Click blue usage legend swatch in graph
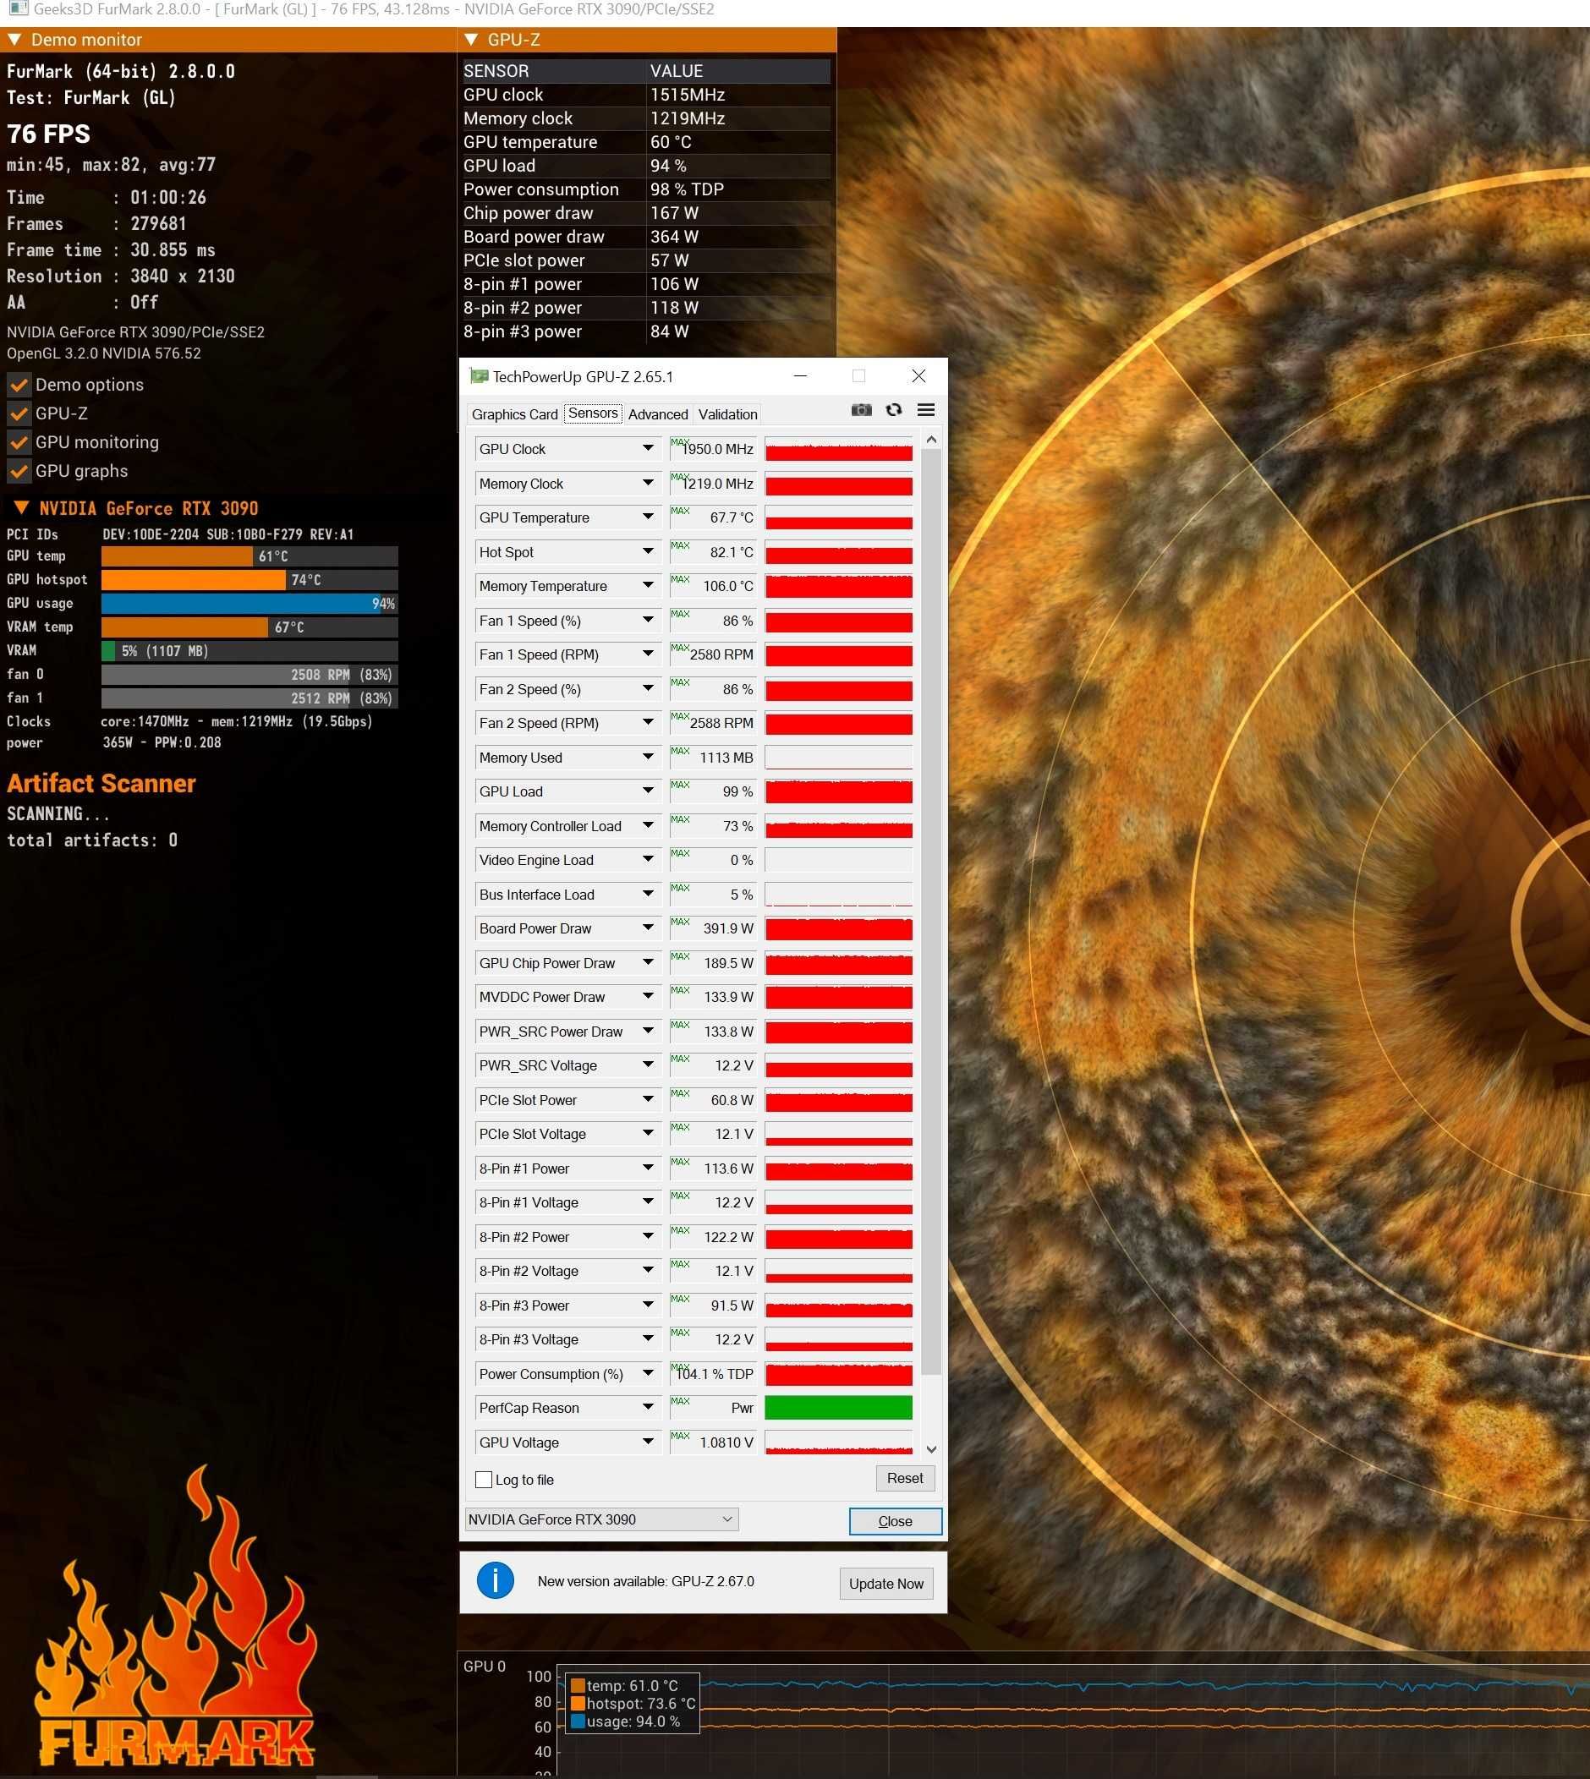Image resolution: width=1590 pixels, height=1779 pixels. (x=578, y=1722)
